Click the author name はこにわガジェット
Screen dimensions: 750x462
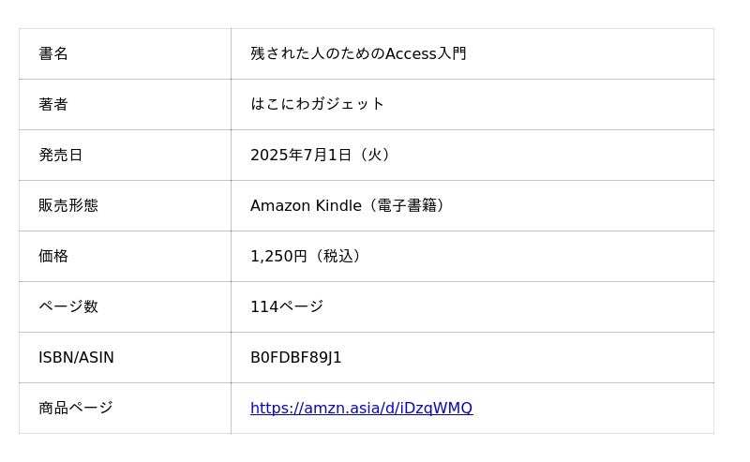317,105
